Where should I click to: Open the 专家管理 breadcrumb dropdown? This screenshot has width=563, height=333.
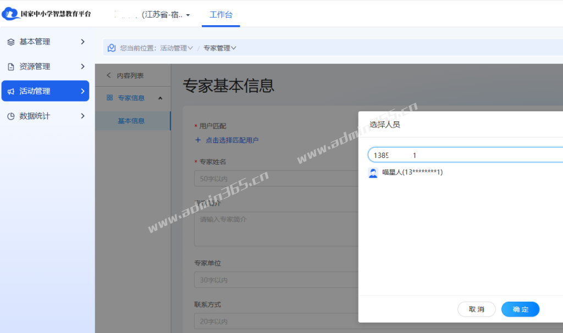(x=220, y=48)
